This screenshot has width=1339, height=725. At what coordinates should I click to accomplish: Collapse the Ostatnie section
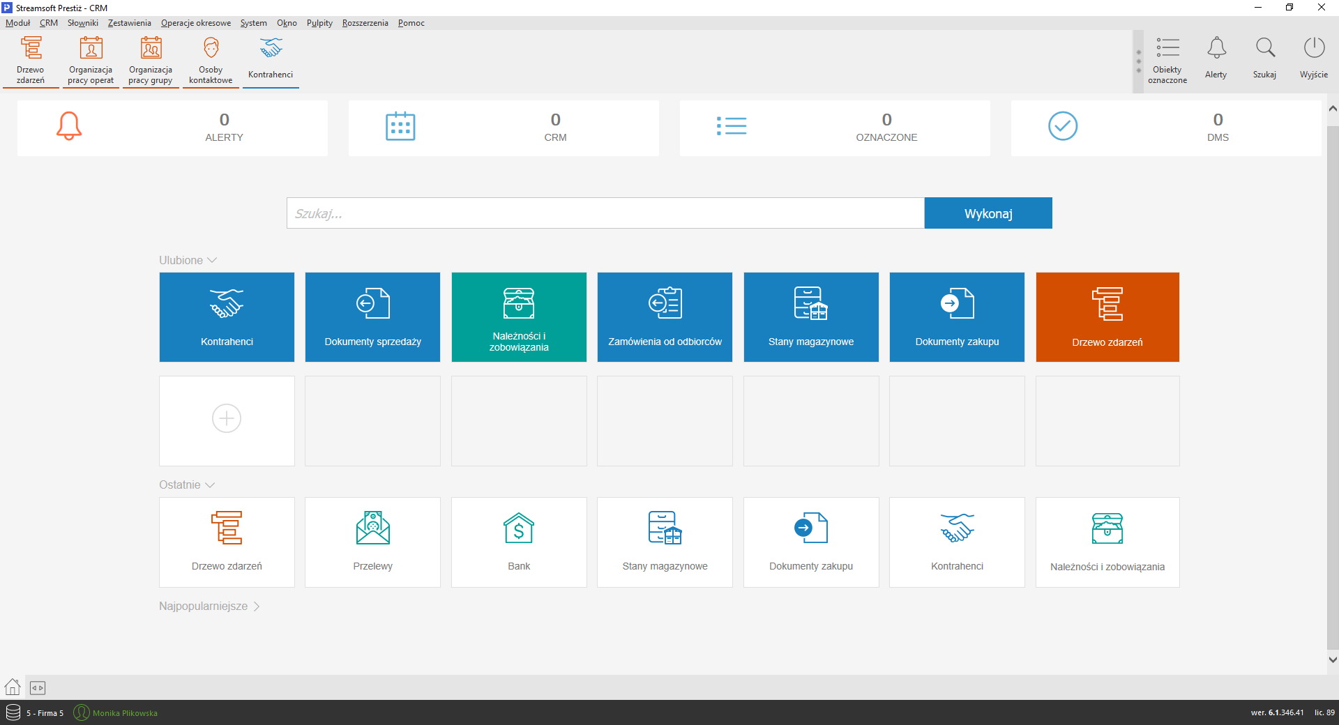(x=187, y=484)
